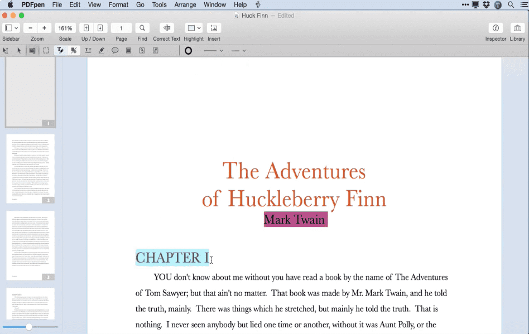
Task: Open the Apple menu
Action: point(11,4)
